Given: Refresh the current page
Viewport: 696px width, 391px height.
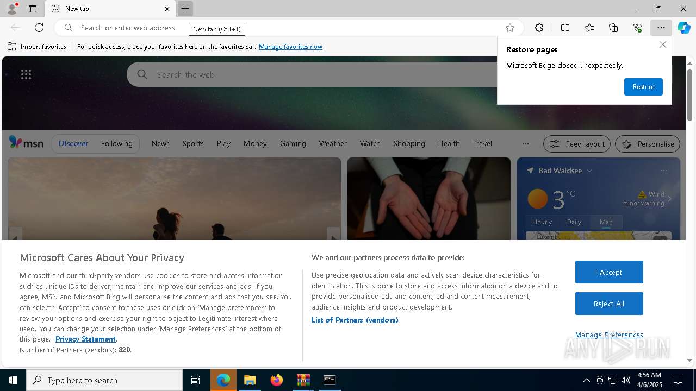Looking at the screenshot, I should coord(39,28).
